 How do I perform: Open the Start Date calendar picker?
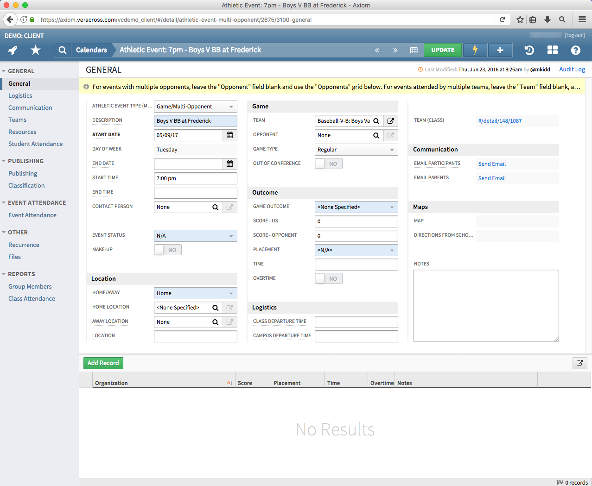[x=230, y=135]
